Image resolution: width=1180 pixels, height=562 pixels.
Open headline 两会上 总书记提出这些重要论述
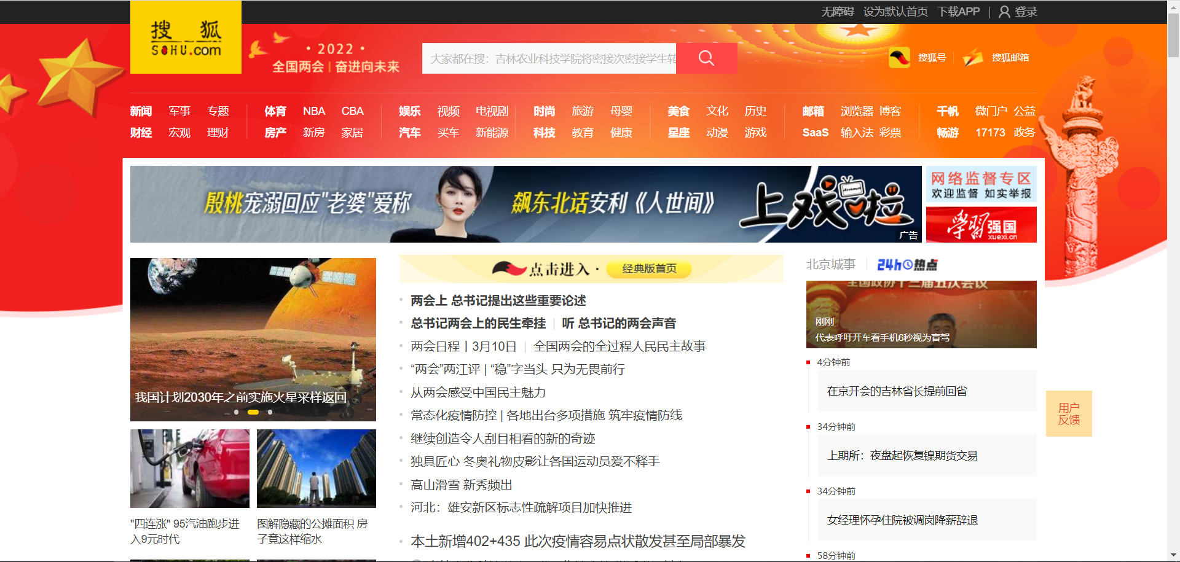point(498,300)
